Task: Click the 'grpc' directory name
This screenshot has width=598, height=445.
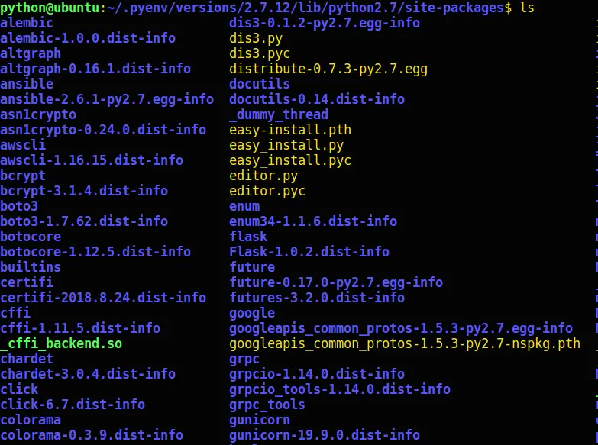Action: coord(244,360)
